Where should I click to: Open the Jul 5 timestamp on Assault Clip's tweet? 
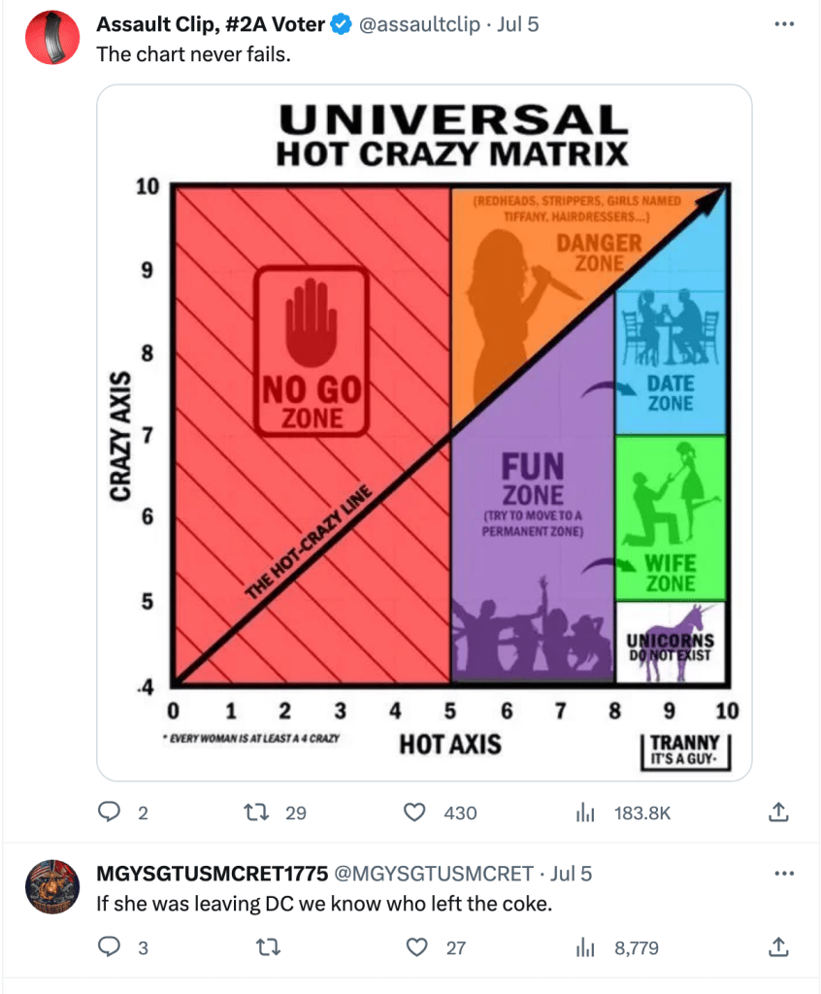coord(517,24)
